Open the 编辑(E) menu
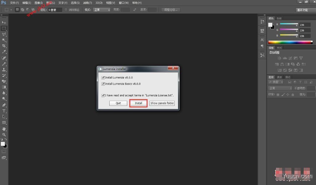This screenshot has width=316, height=185. (26, 3)
